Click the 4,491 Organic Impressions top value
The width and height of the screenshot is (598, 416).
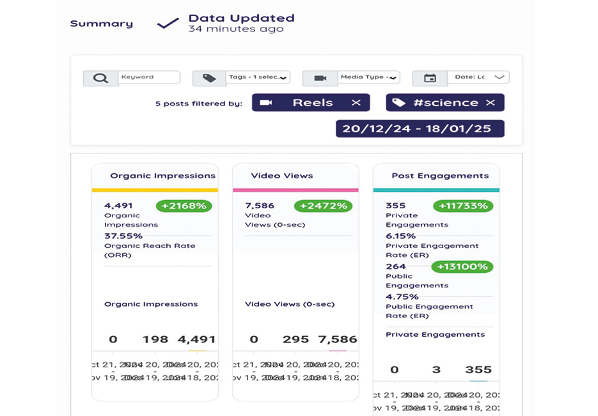click(118, 206)
